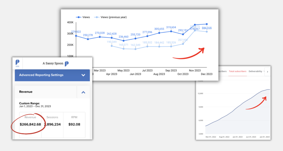Click the 236,460 data point on Views line

[124, 41]
